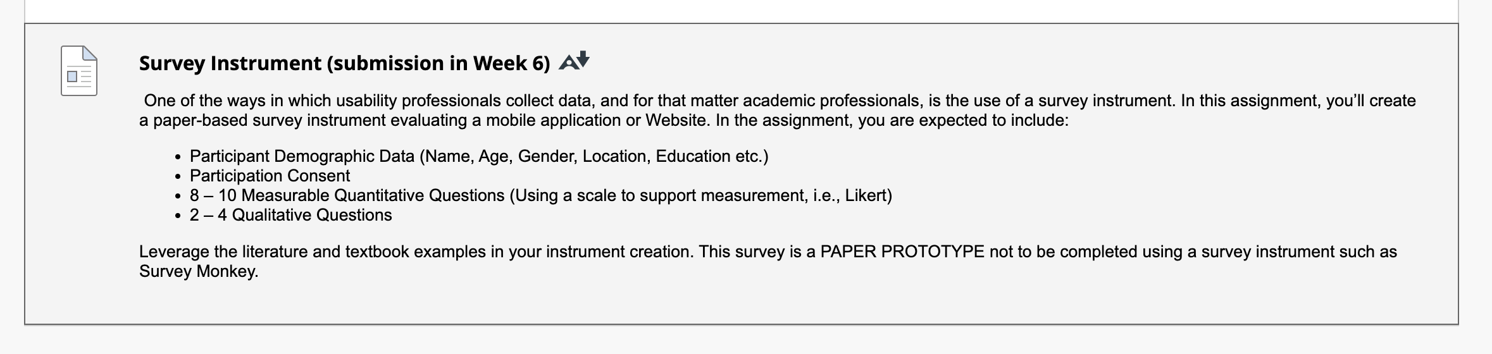Open Ally alternative formats download icon

pyautogui.click(x=575, y=61)
